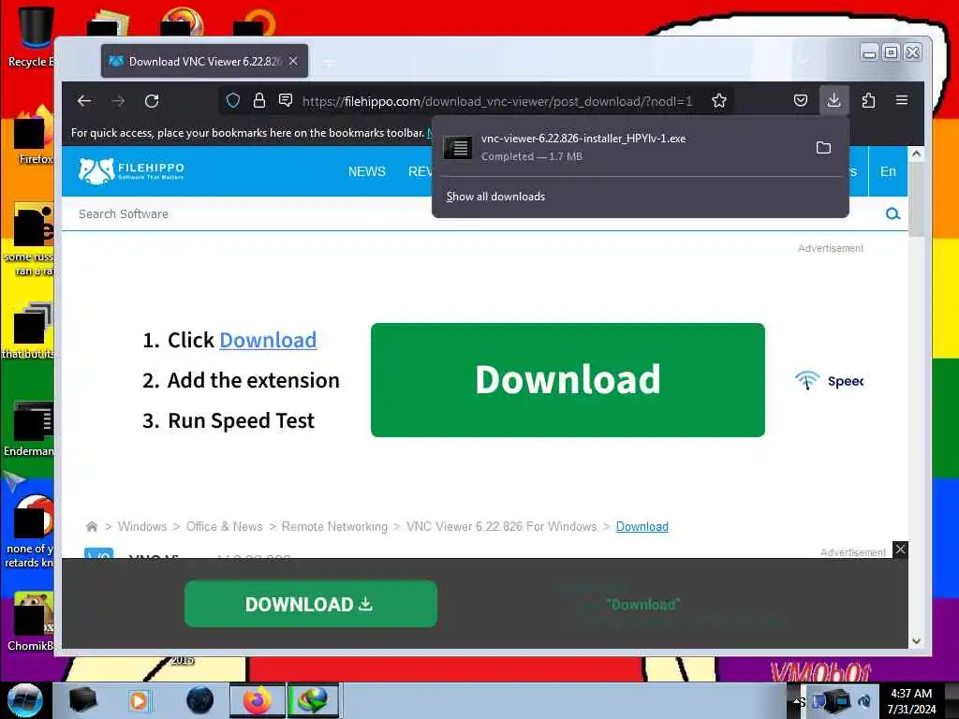
Task: Click the FileHippo logo
Action: pos(131,171)
